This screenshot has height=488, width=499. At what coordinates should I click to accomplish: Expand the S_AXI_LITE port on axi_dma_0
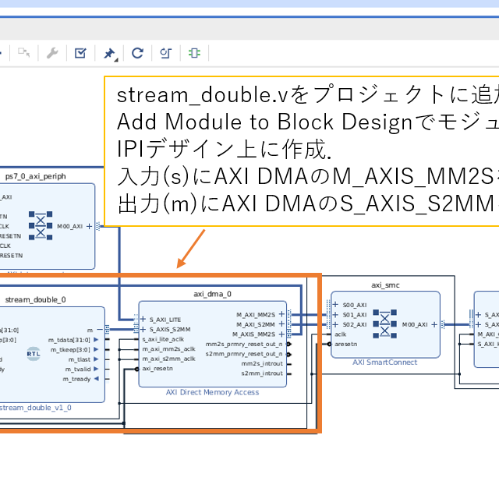tap(142, 318)
